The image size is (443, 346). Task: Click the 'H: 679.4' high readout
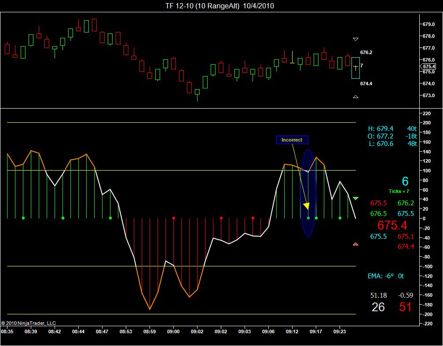pos(381,129)
